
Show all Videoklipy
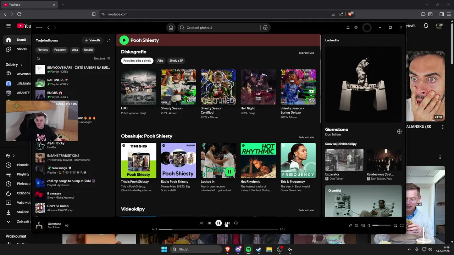point(306,210)
